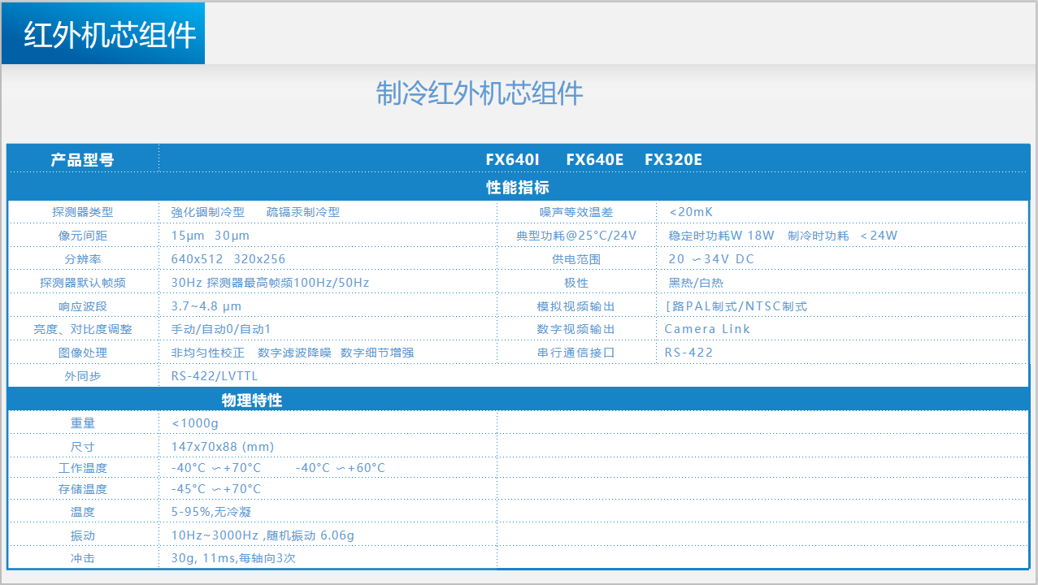Select the 制冷时功耗 <24W text
The width and height of the screenshot is (1038, 585).
click(842, 236)
